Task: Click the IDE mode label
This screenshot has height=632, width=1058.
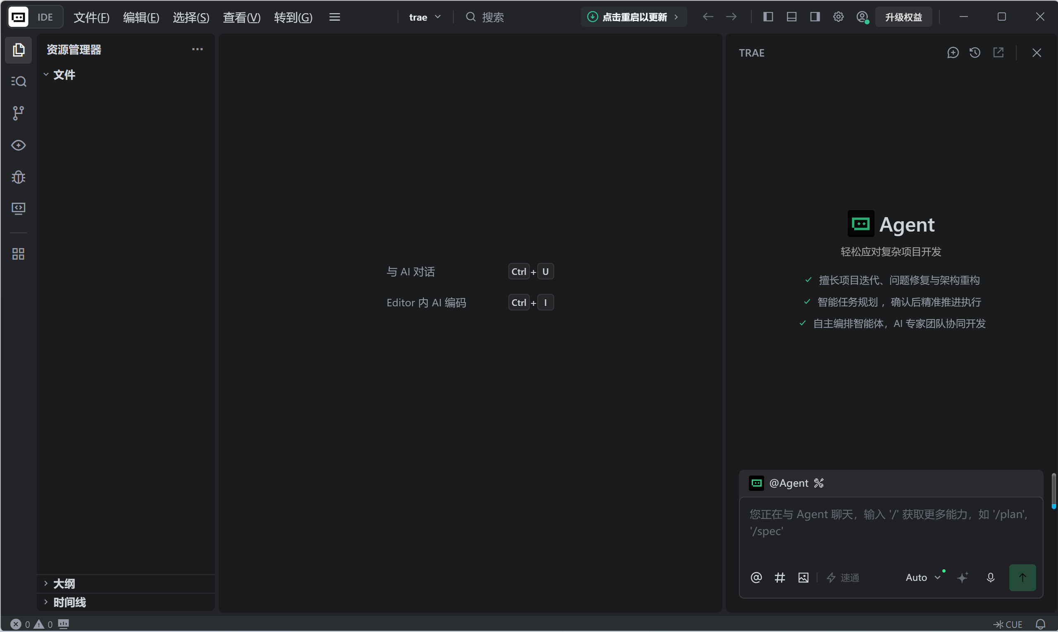Action: coord(45,17)
